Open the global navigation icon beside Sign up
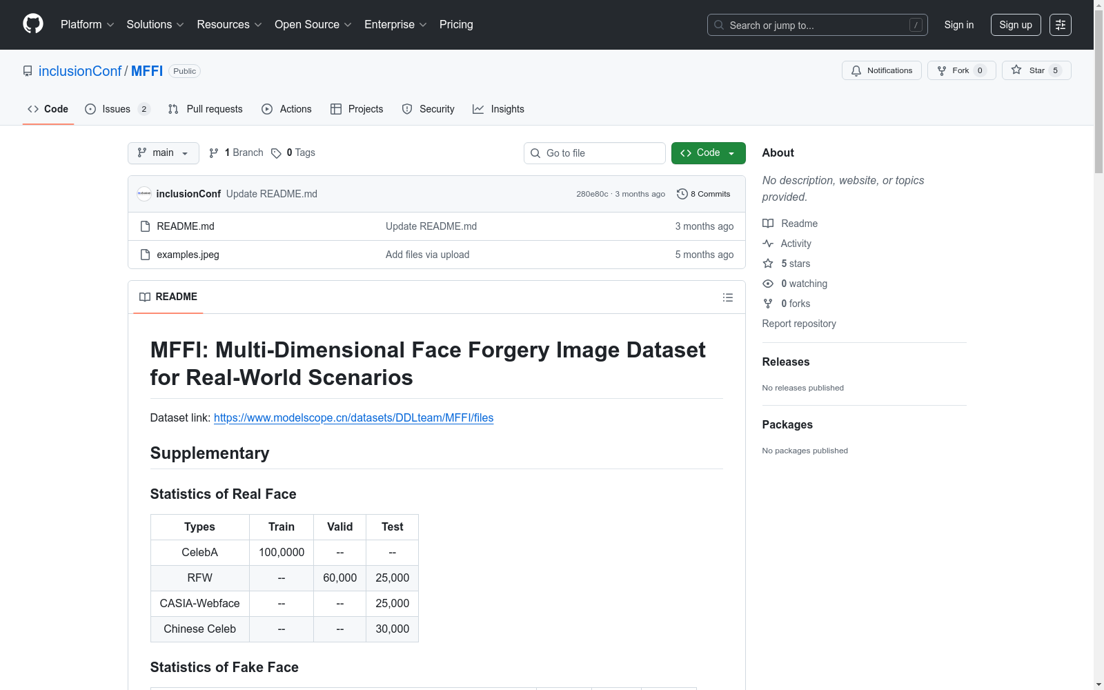The height and width of the screenshot is (690, 1104). click(x=1060, y=25)
